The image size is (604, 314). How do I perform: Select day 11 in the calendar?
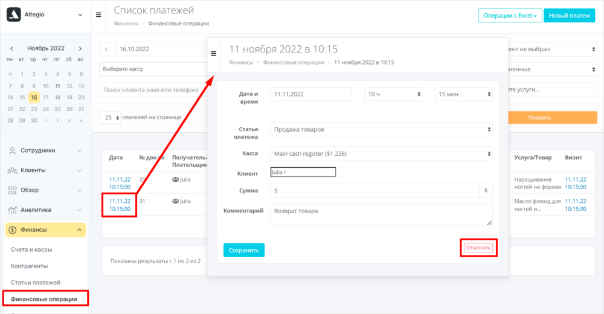coord(57,86)
